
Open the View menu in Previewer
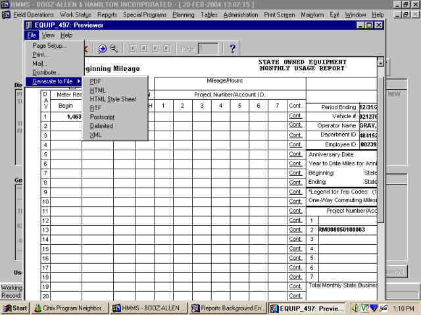coord(48,35)
